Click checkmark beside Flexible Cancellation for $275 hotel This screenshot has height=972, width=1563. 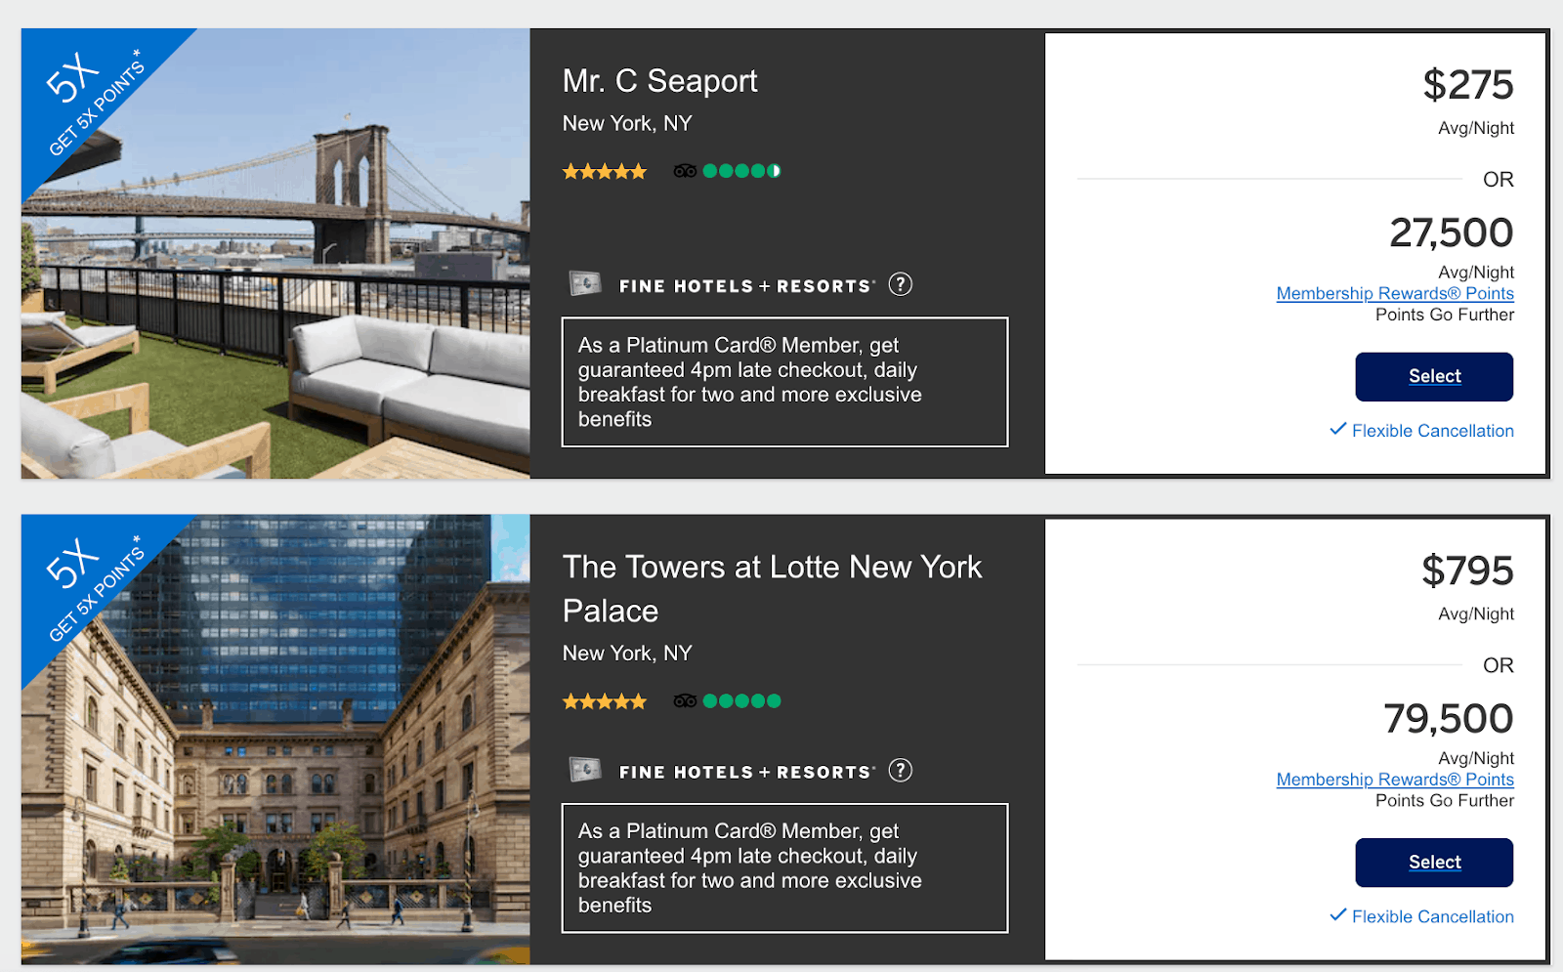[1338, 429]
